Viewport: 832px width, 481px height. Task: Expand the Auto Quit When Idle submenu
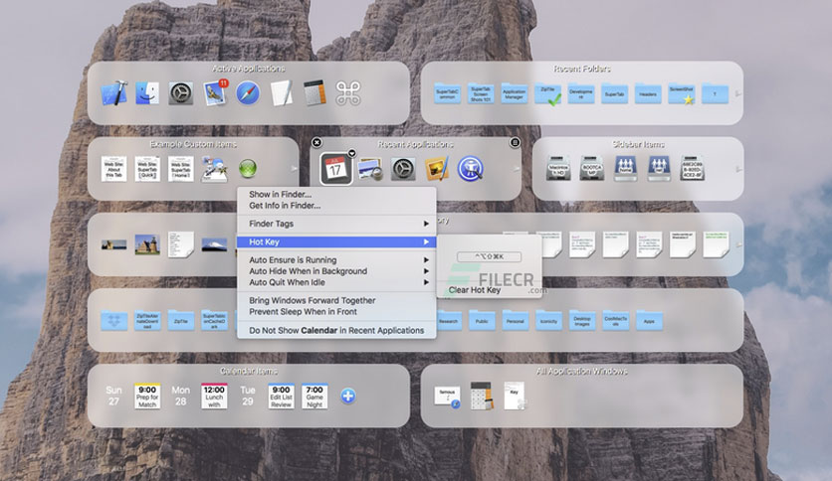pos(336,282)
